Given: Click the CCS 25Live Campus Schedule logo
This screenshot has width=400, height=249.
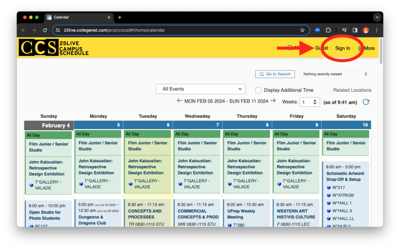Looking at the screenshot, I should click(54, 48).
